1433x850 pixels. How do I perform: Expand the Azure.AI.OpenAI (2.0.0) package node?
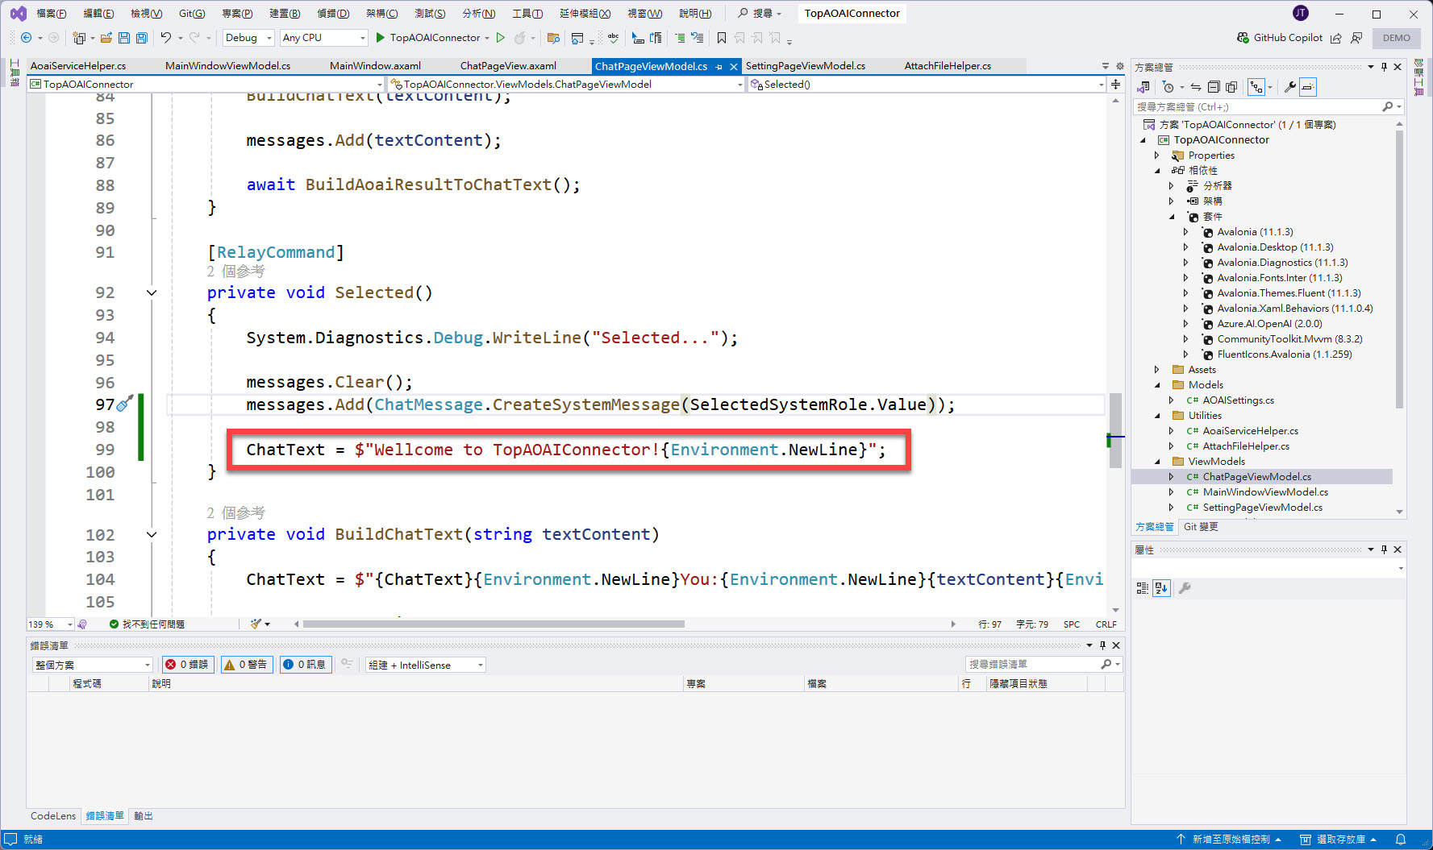(1186, 324)
